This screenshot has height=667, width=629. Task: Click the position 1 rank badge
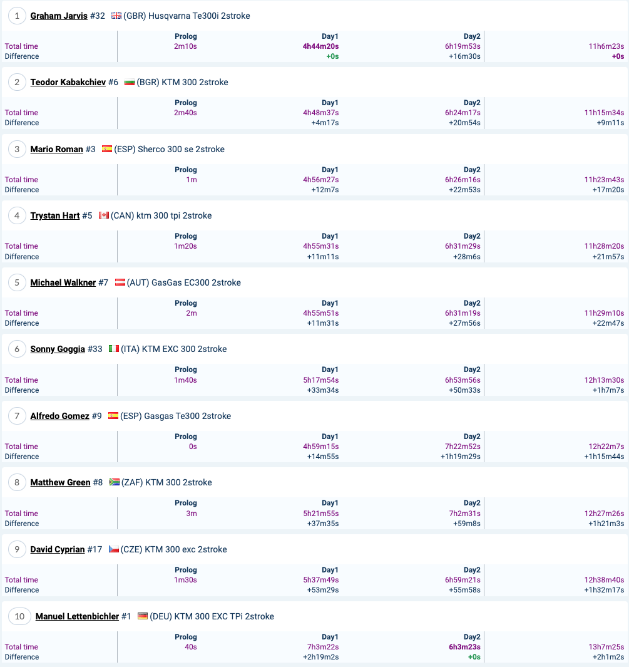[17, 16]
